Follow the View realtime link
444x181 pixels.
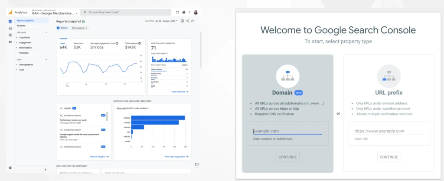pyautogui.click(x=180, y=92)
